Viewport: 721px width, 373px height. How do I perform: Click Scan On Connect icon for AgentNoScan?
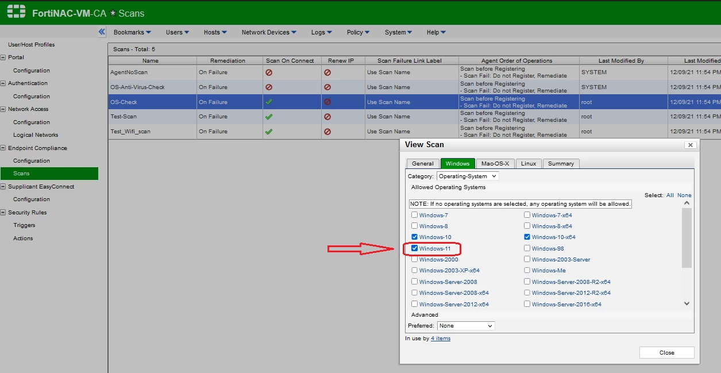click(x=269, y=72)
